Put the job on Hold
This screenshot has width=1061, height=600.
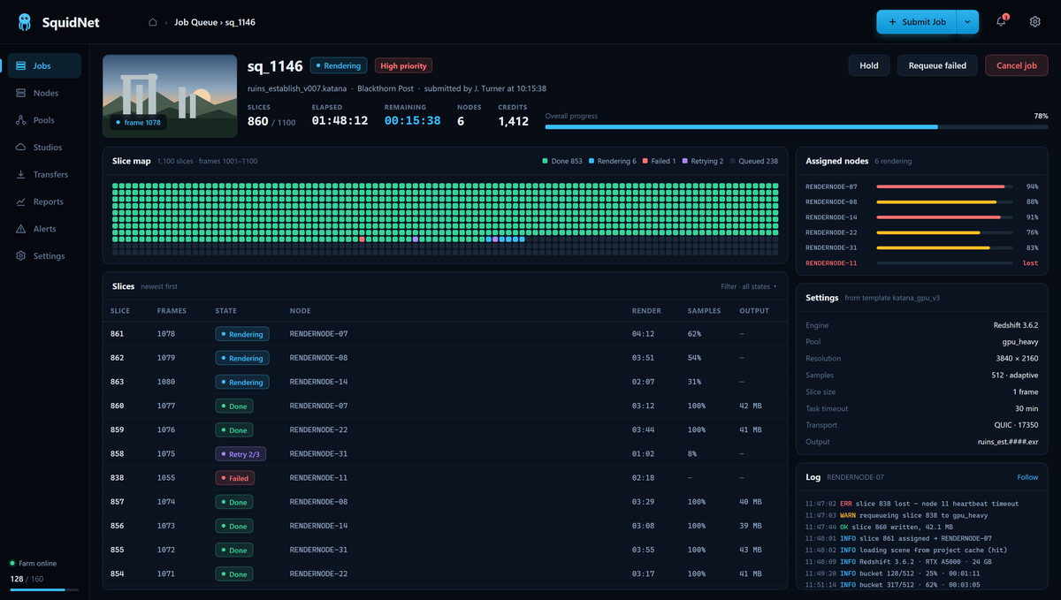[869, 65]
